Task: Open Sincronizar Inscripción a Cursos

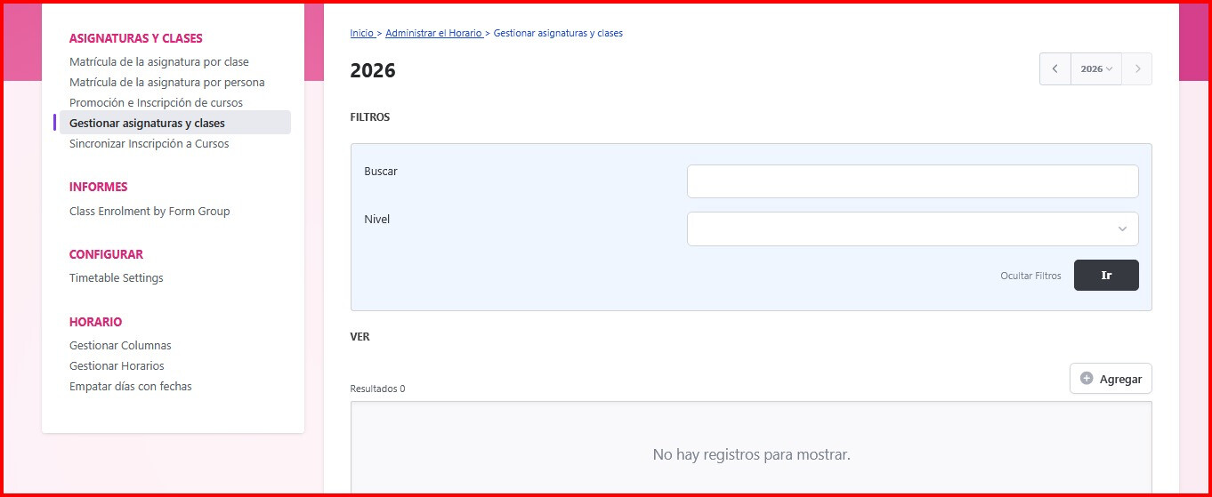Action: tap(149, 144)
